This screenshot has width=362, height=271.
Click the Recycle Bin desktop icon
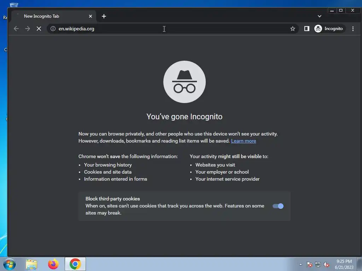(14, 5)
